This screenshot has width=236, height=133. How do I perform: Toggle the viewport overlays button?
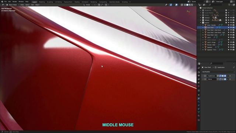click(176, 5)
